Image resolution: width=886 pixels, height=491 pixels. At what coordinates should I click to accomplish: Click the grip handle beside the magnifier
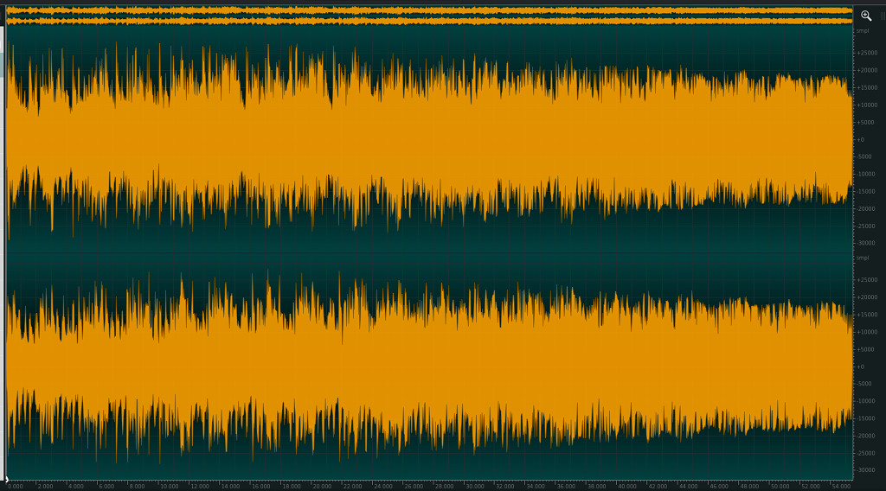[882, 16]
